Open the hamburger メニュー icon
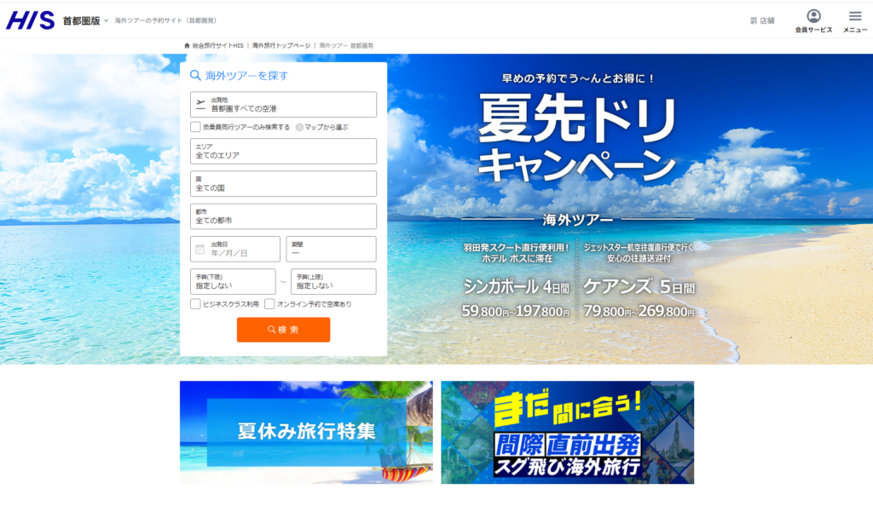Image resolution: width=873 pixels, height=512 pixels. pos(855,16)
